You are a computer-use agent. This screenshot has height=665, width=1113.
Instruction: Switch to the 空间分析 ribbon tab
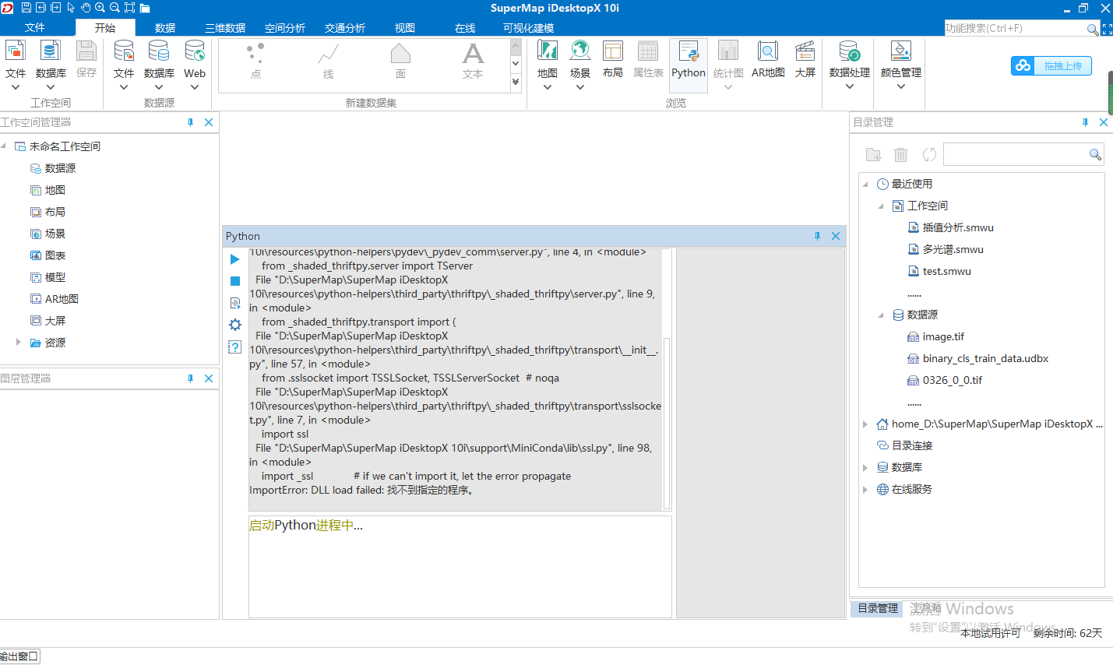click(285, 28)
